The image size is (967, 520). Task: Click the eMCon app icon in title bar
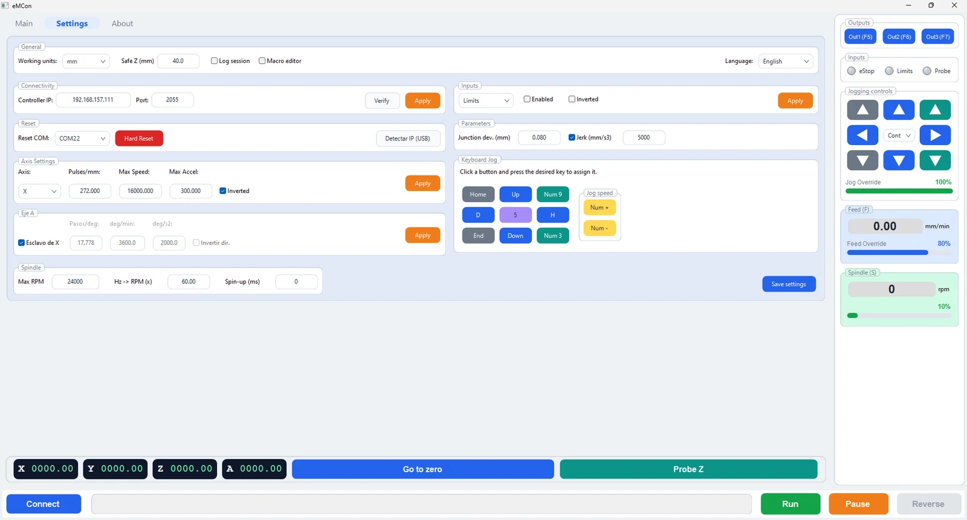5,5
